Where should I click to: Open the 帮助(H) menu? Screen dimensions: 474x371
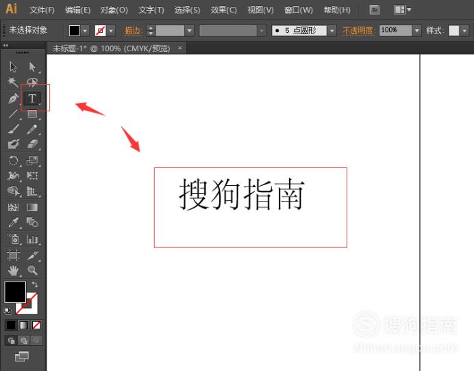pyautogui.click(x=337, y=10)
